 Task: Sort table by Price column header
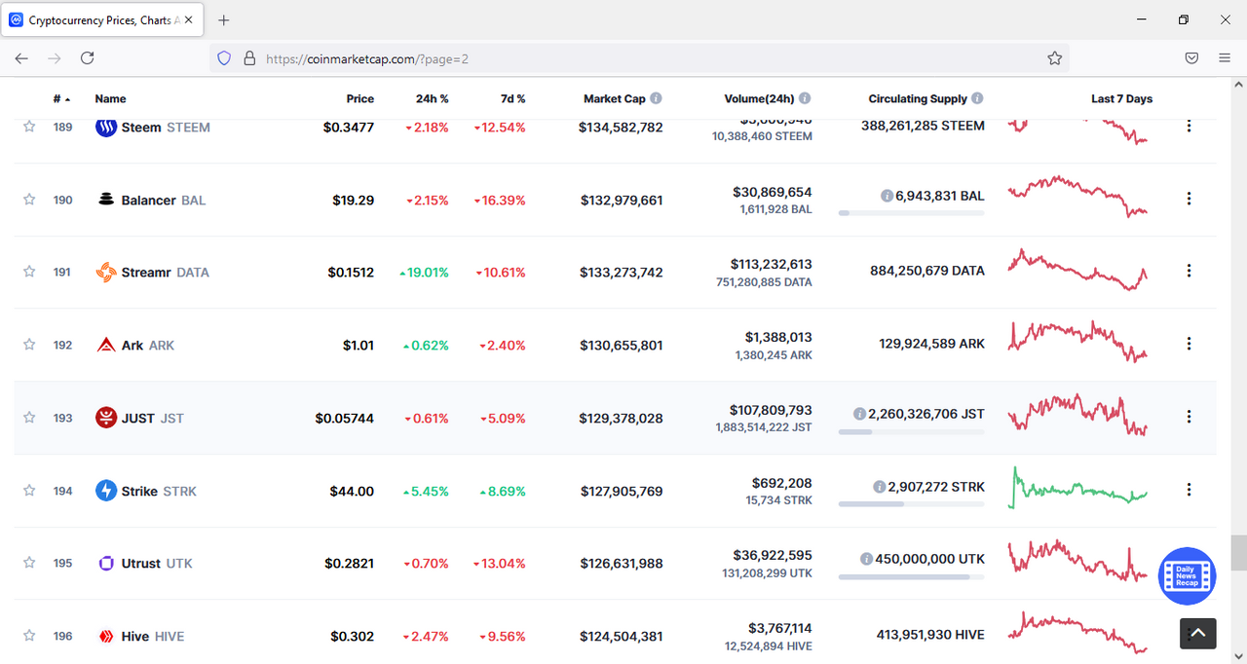[x=359, y=98]
